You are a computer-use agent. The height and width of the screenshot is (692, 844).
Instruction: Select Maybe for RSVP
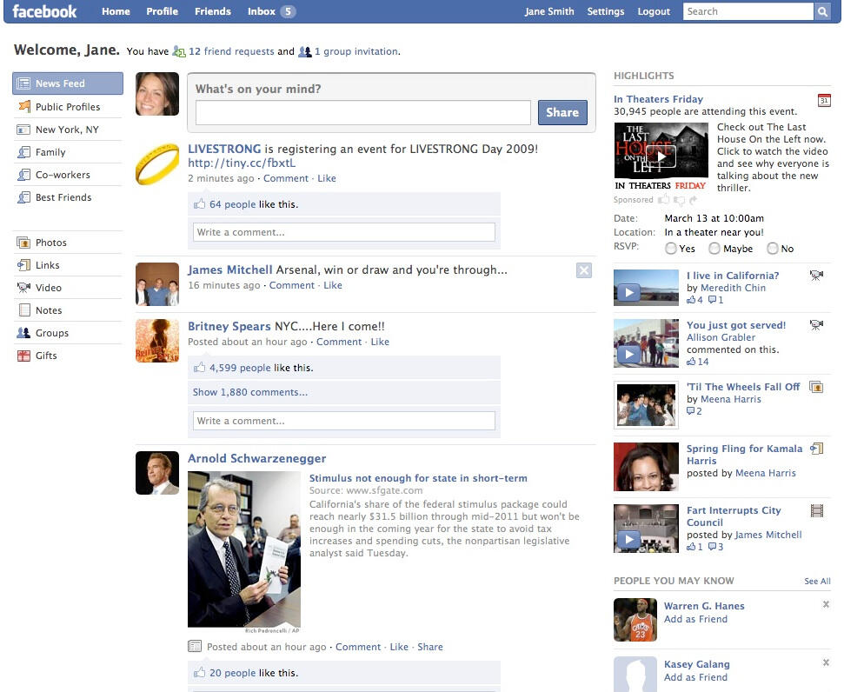coord(714,249)
